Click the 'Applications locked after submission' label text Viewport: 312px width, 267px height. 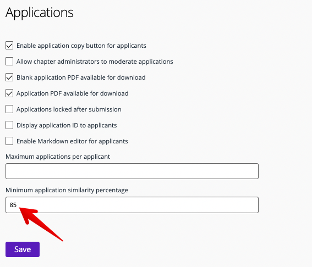[x=69, y=109]
